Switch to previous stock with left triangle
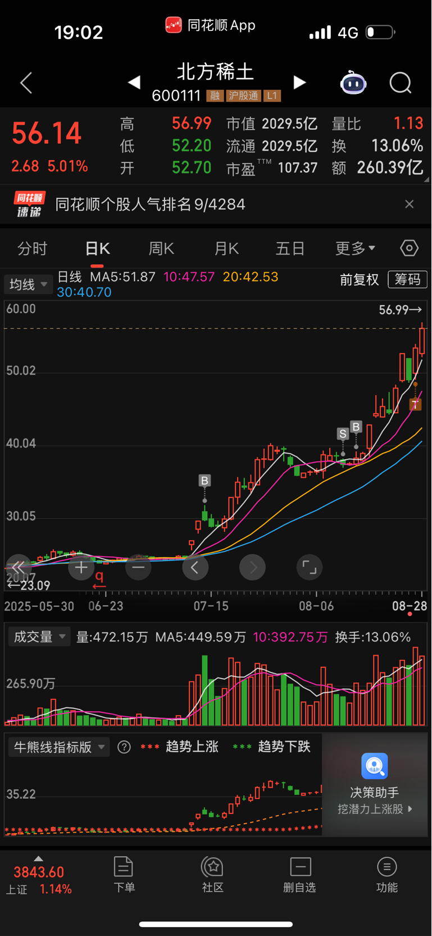This screenshot has width=432, height=936. click(134, 83)
